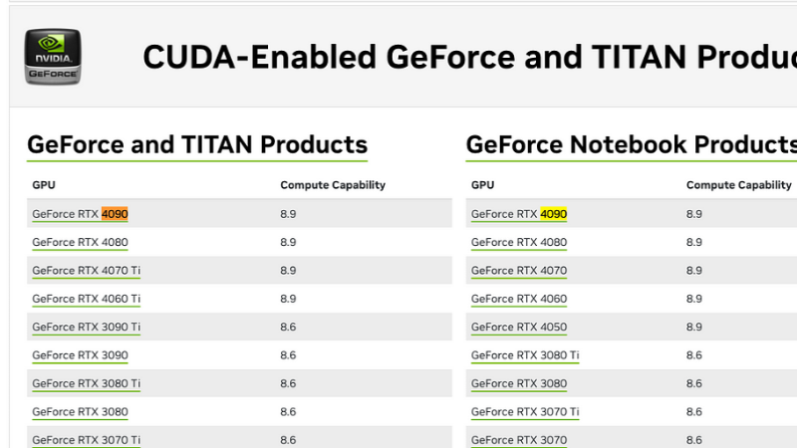Open GeForce RTX 4080 desktop GPU link
Screen dimensions: 797x448
tap(80, 242)
